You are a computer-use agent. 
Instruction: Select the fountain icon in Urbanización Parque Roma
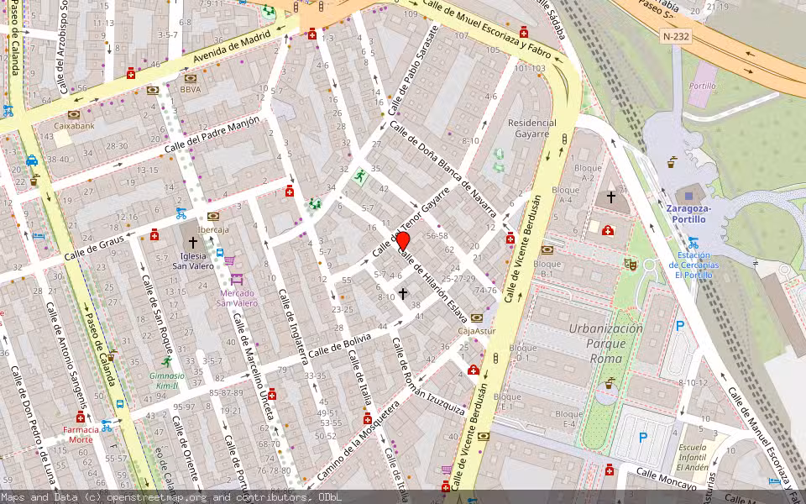point(610,383)
